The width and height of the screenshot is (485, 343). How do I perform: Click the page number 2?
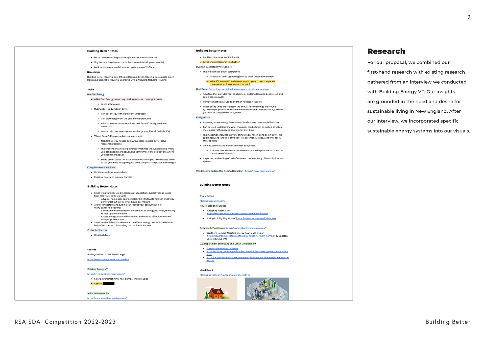tap(469, 17)
